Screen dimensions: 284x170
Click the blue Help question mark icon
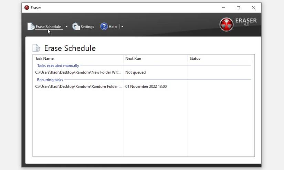pyautogui.click(x=104, y=26)
